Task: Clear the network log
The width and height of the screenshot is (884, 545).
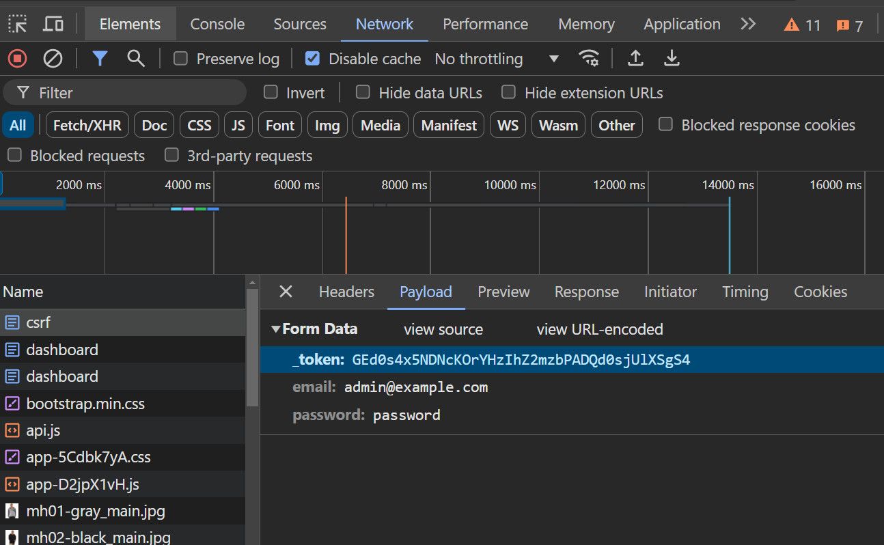Action: click(x=53, y=59)
